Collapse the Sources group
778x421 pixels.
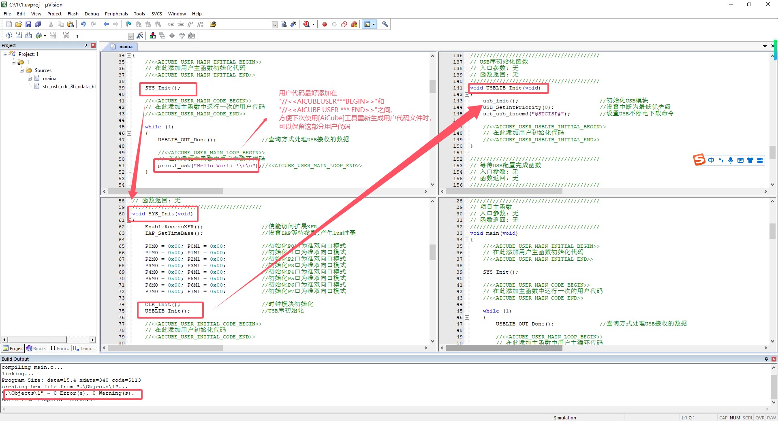(x=21, y=70)
